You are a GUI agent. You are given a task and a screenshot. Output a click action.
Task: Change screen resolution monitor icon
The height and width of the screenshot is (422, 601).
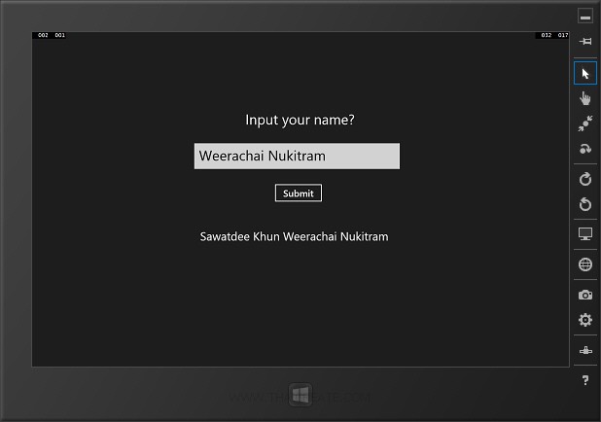click(585, 233)
